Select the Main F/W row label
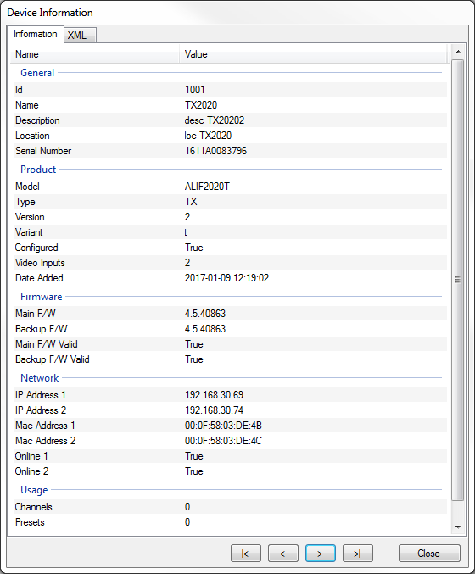 35,314
